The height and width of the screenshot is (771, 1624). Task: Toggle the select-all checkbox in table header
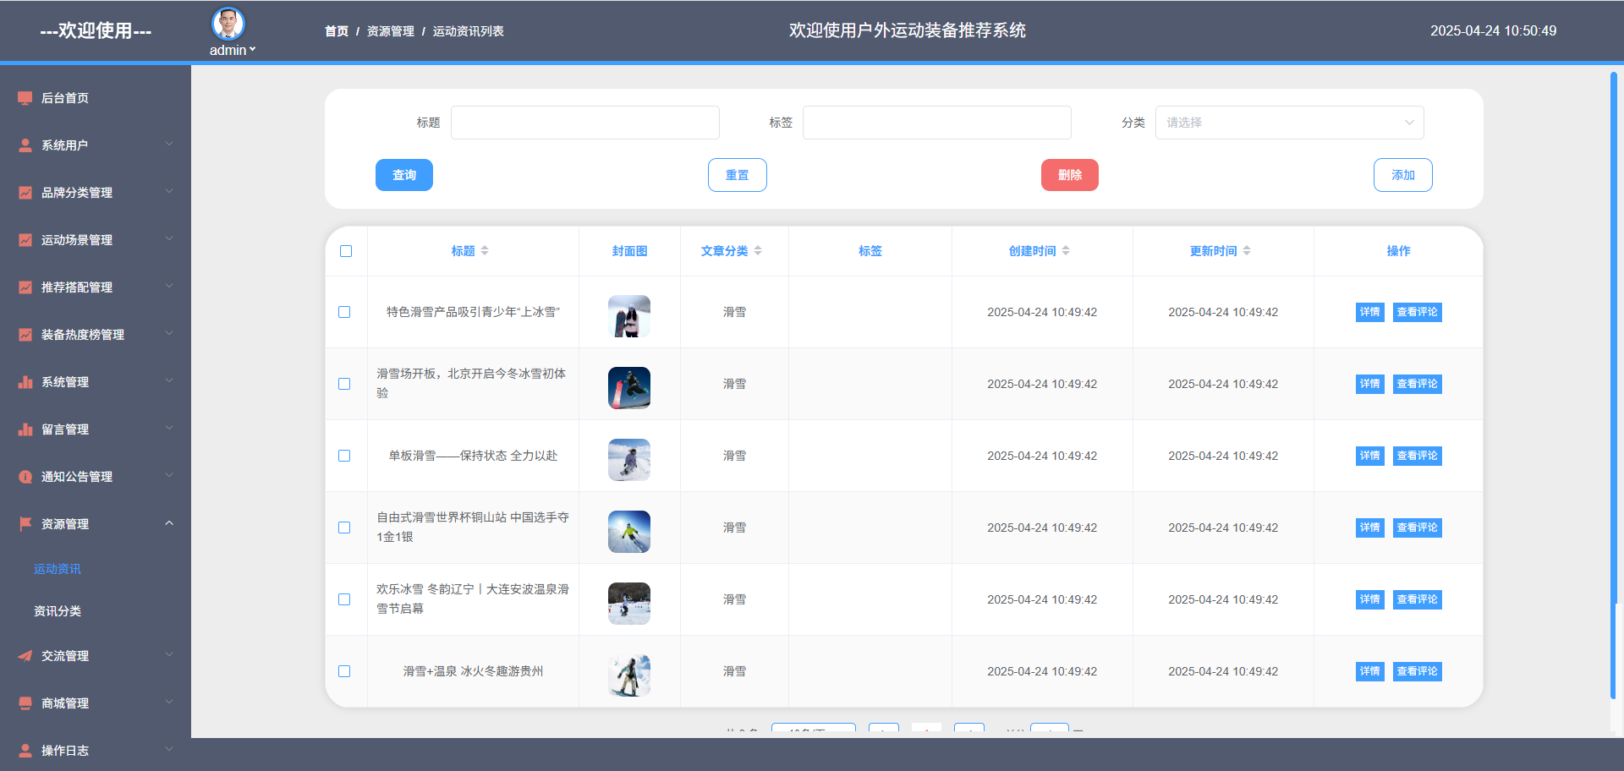click(346, 251)
